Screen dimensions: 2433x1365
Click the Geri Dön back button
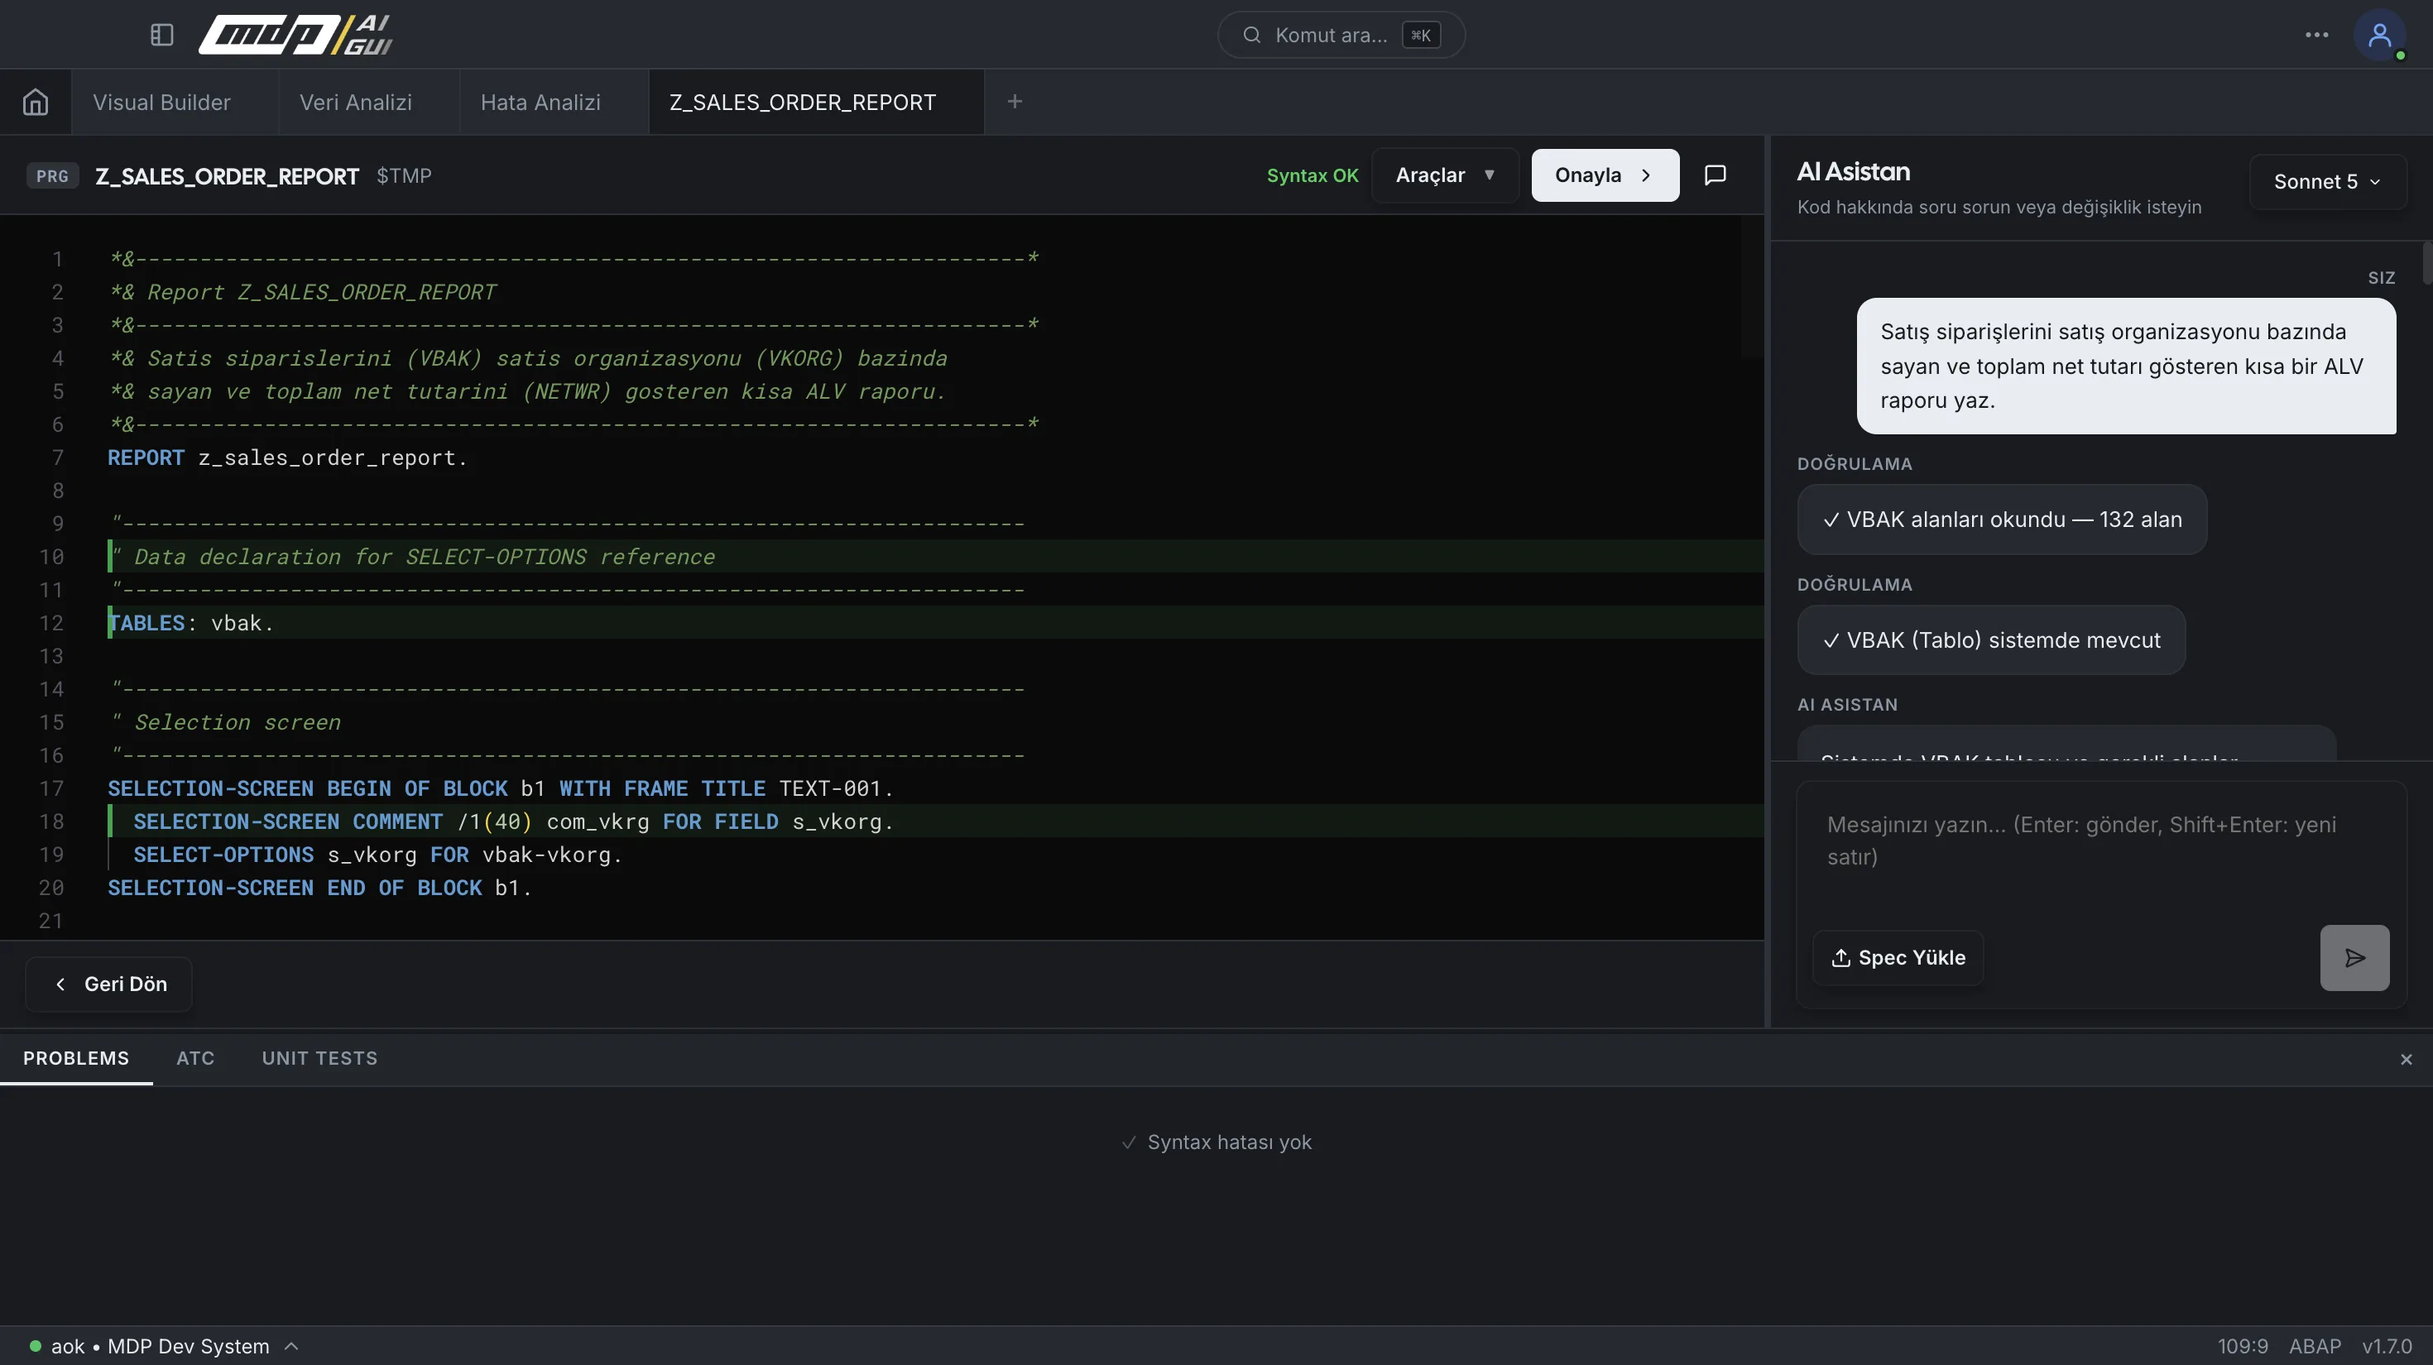109,984
